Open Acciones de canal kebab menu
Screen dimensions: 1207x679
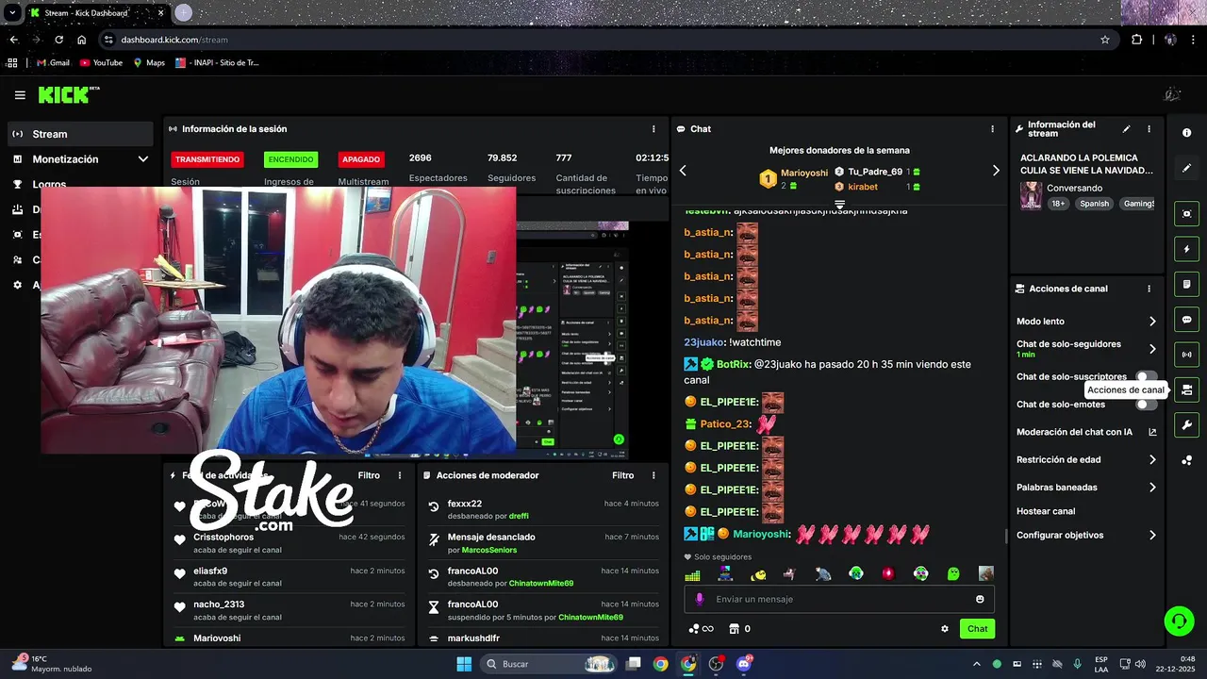1149,289
